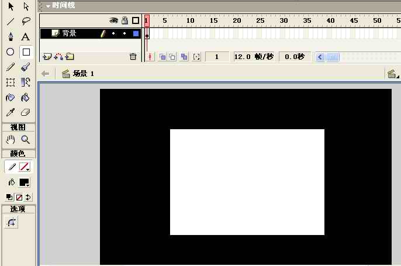Toggle visibility of all layers via eye icon
Screen dimensions: 401x266
114,20
